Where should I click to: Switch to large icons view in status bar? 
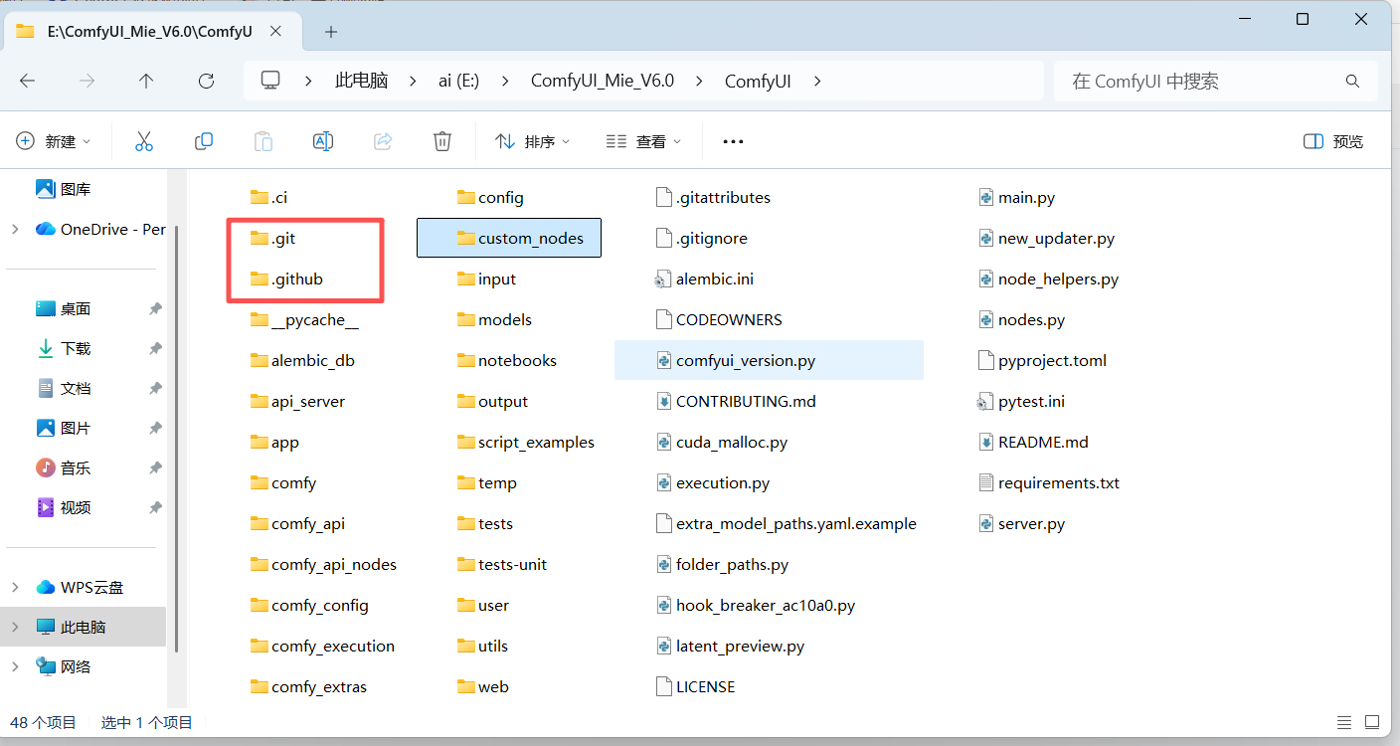point(1372,722)
